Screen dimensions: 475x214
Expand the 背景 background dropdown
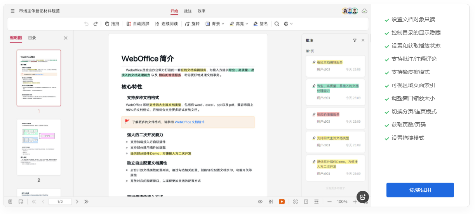(x=215, y=24)
